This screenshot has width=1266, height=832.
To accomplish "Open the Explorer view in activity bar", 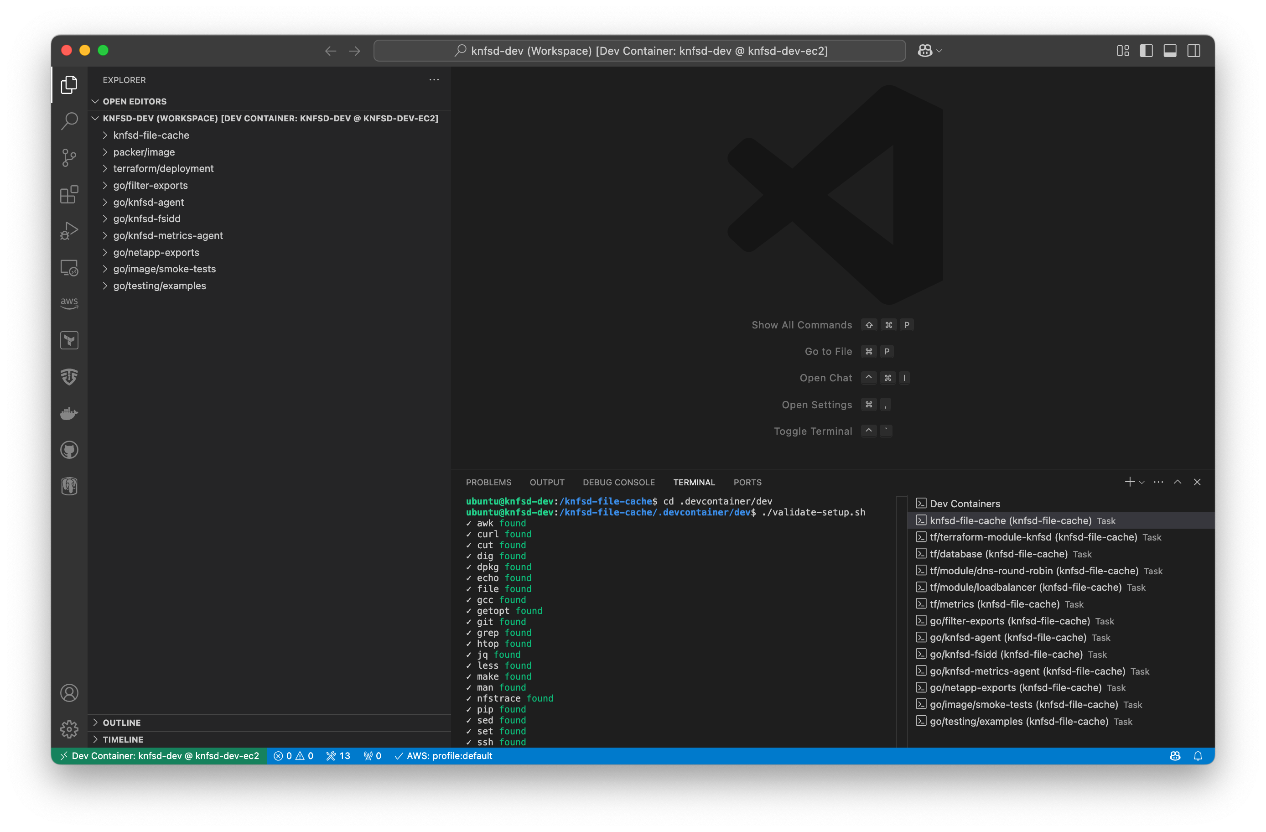I will [69, 84].
